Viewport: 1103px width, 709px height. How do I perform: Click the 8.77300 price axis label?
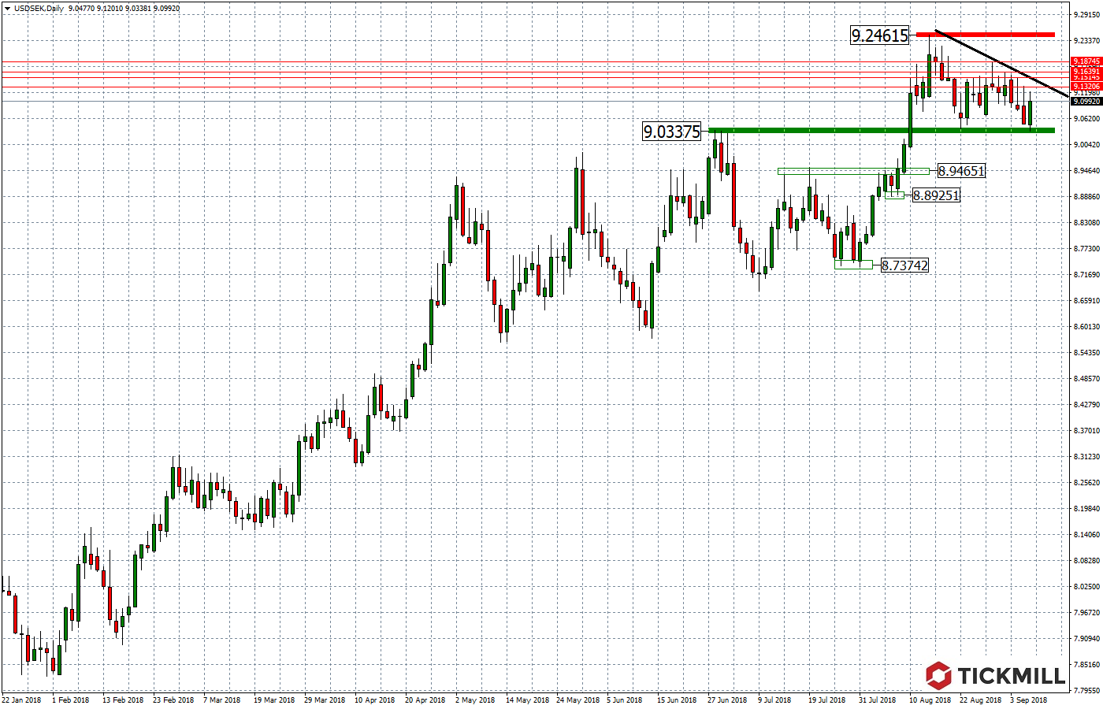click(x=1086, y=248)
